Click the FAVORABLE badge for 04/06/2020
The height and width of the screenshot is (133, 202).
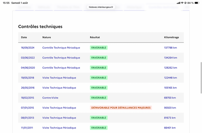point(99,68)
